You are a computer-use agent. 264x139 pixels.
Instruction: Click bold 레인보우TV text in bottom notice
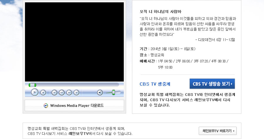pyautogui.click(x=78, y=134)
